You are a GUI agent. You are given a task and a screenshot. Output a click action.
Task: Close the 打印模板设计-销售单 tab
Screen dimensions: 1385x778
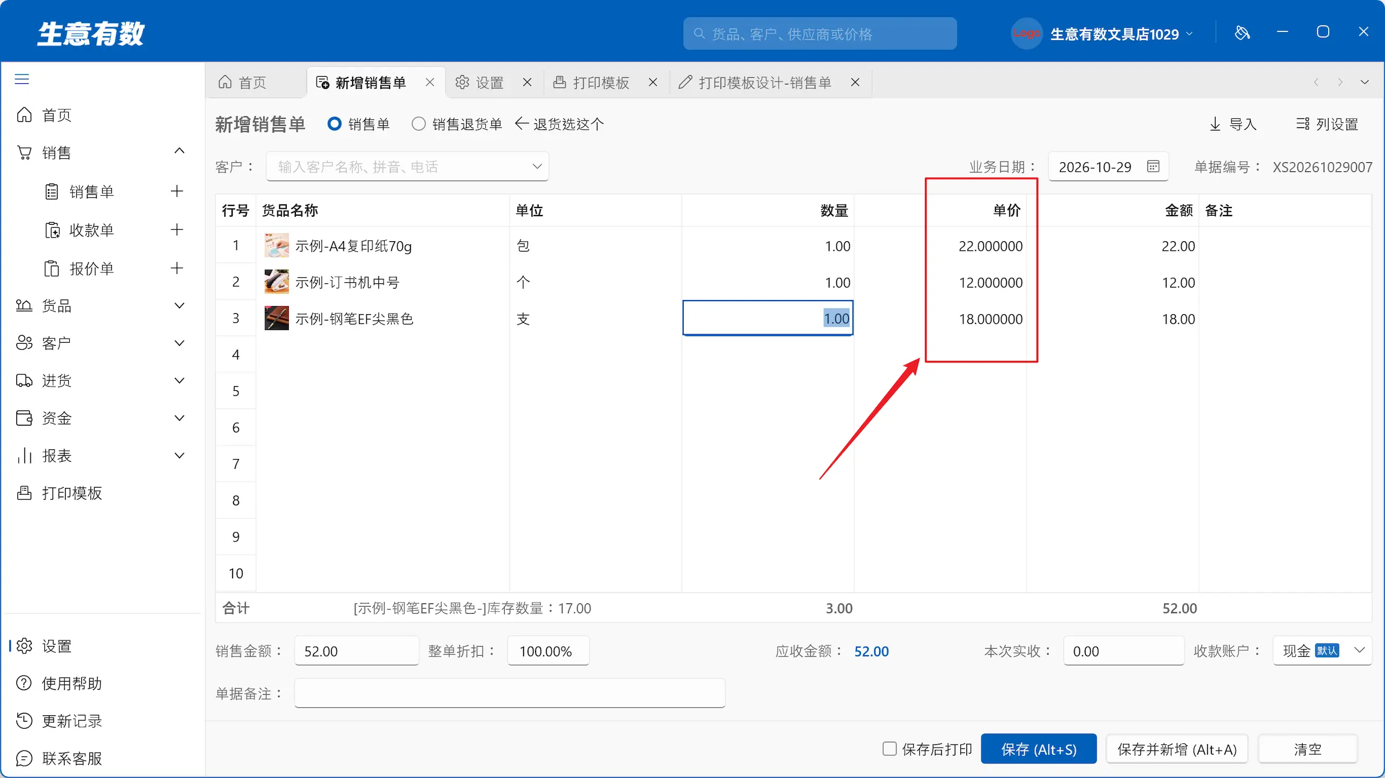(x=855, y=82)
